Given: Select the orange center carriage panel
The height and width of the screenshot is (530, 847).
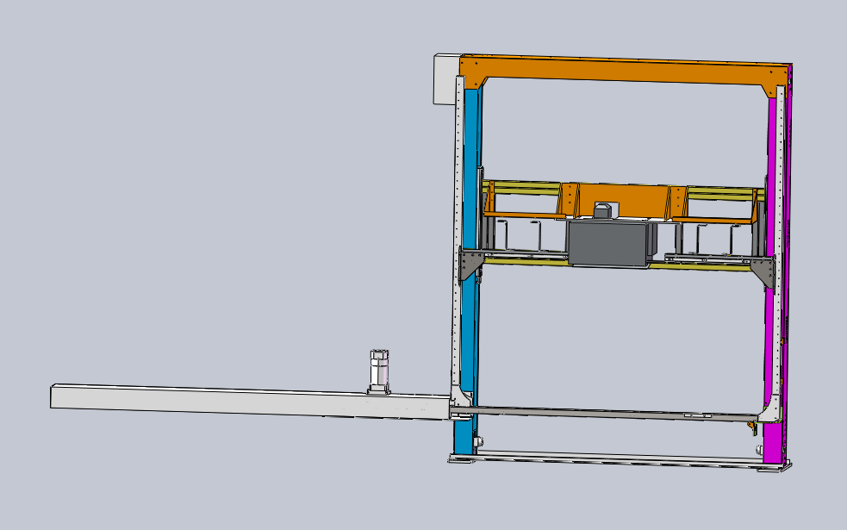Looking at the screenshot, I should point(620,200).
